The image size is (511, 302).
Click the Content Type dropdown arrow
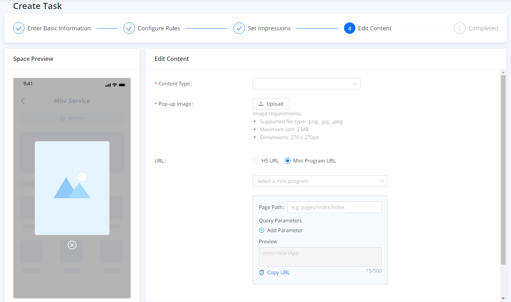click(x=355, y=84)
